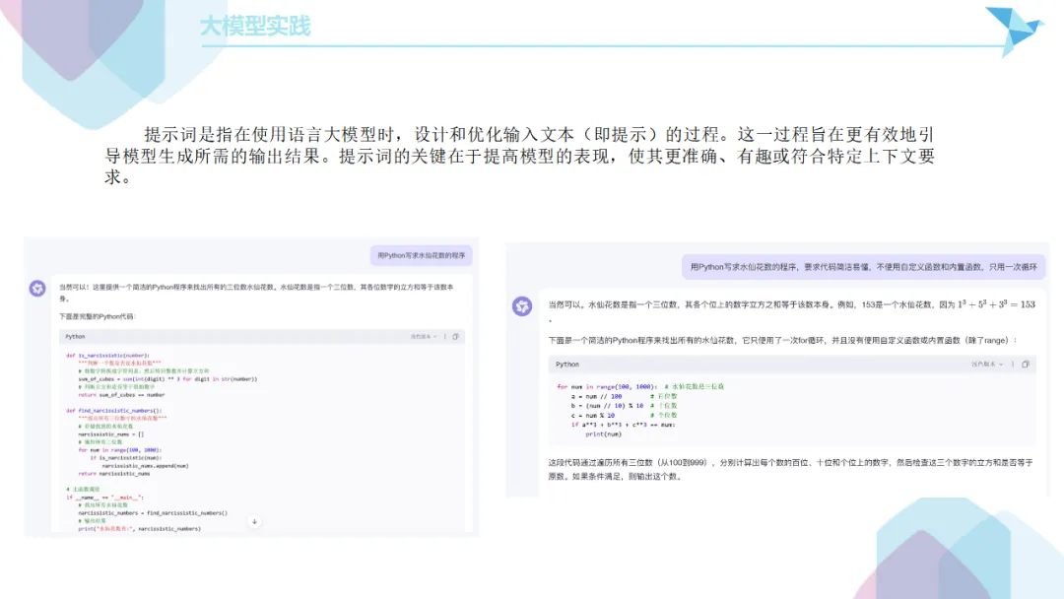Click the code line 'if __name__ == "__main__":'
Image resolution: width=1064 pixels, height=599 pixels.
tap(105, 498)
